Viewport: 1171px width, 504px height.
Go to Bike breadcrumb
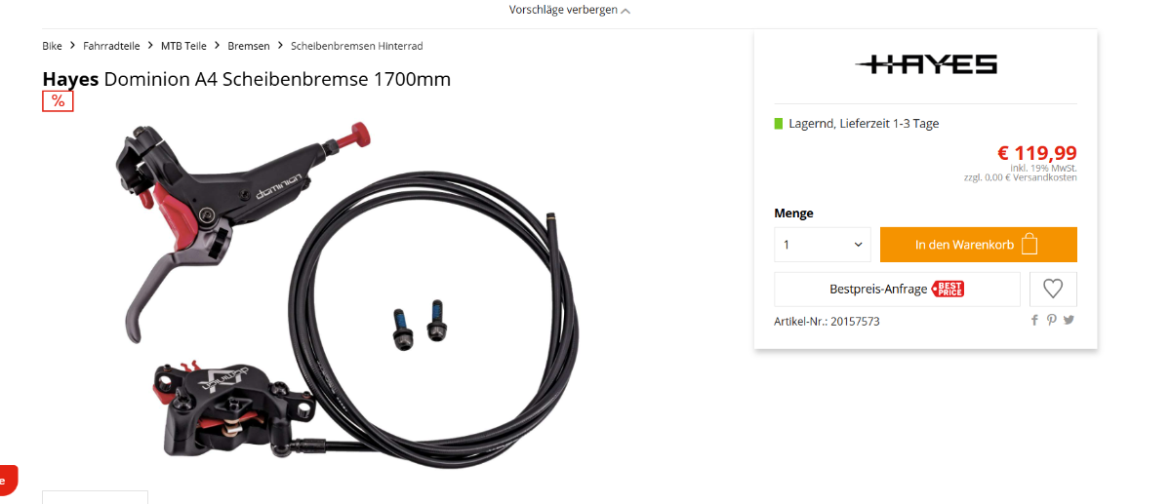(52, 46)
